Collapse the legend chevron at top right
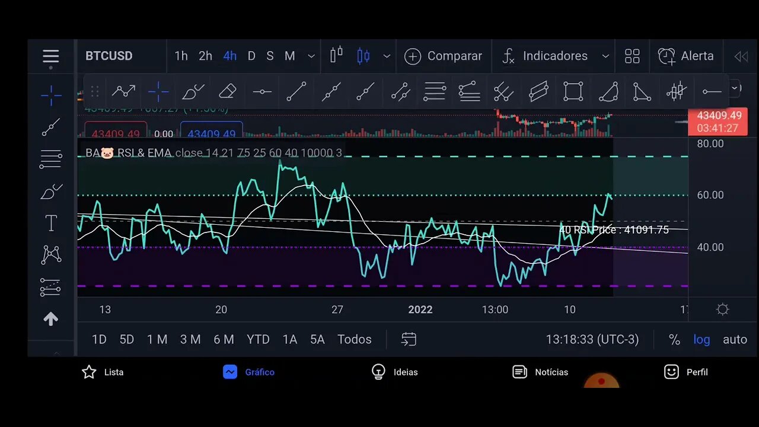 tap(735, 88)
